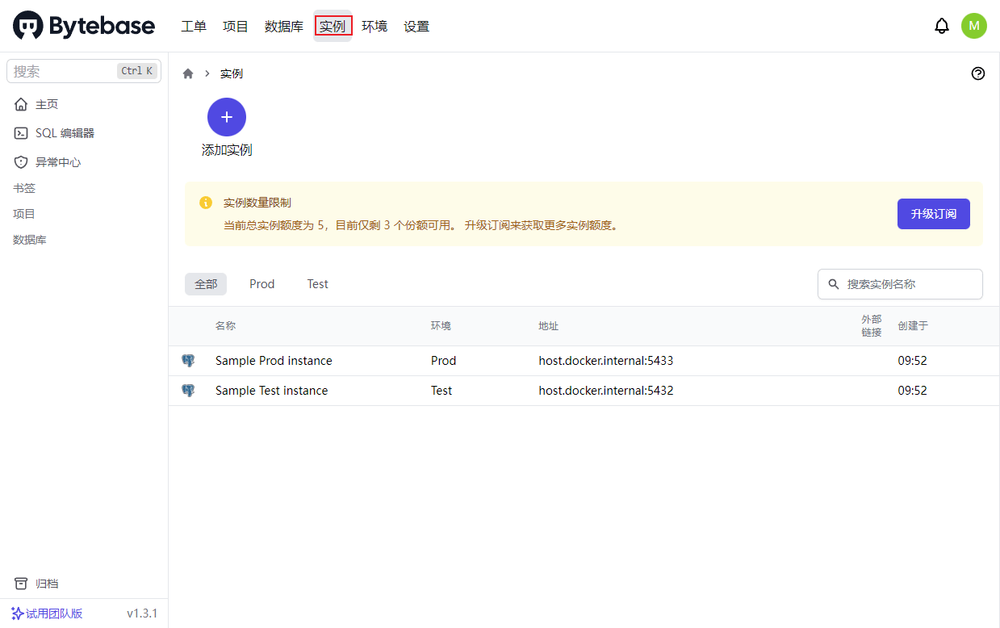Select the 实例 top menu
Image resolution: width=1000 pixels, height=628 pixels.
pos(333,26)
